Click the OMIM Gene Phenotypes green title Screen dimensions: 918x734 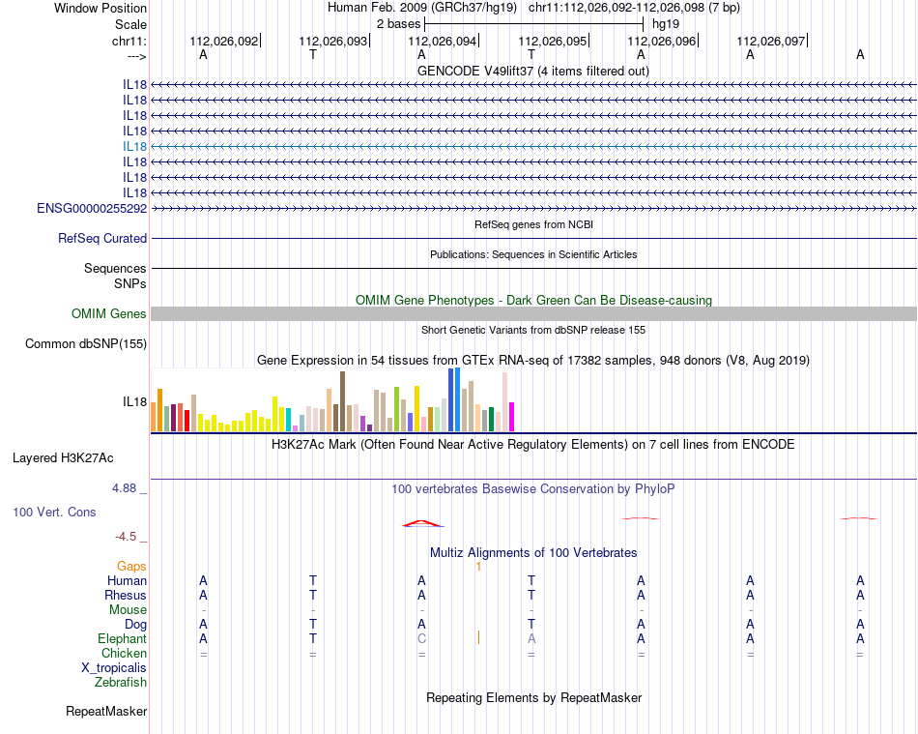click(534, 300)
